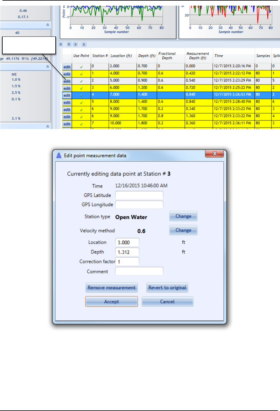
Task: Cancel the edit point dialog
Action: 168,302
